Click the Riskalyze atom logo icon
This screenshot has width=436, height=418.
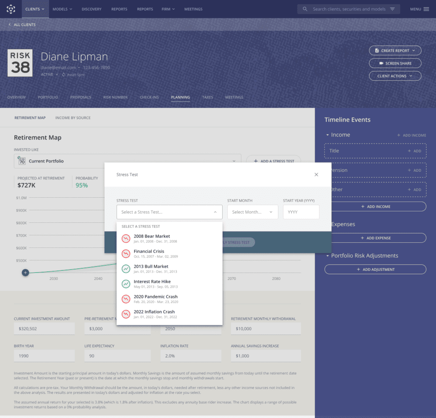tap(11, 9)
